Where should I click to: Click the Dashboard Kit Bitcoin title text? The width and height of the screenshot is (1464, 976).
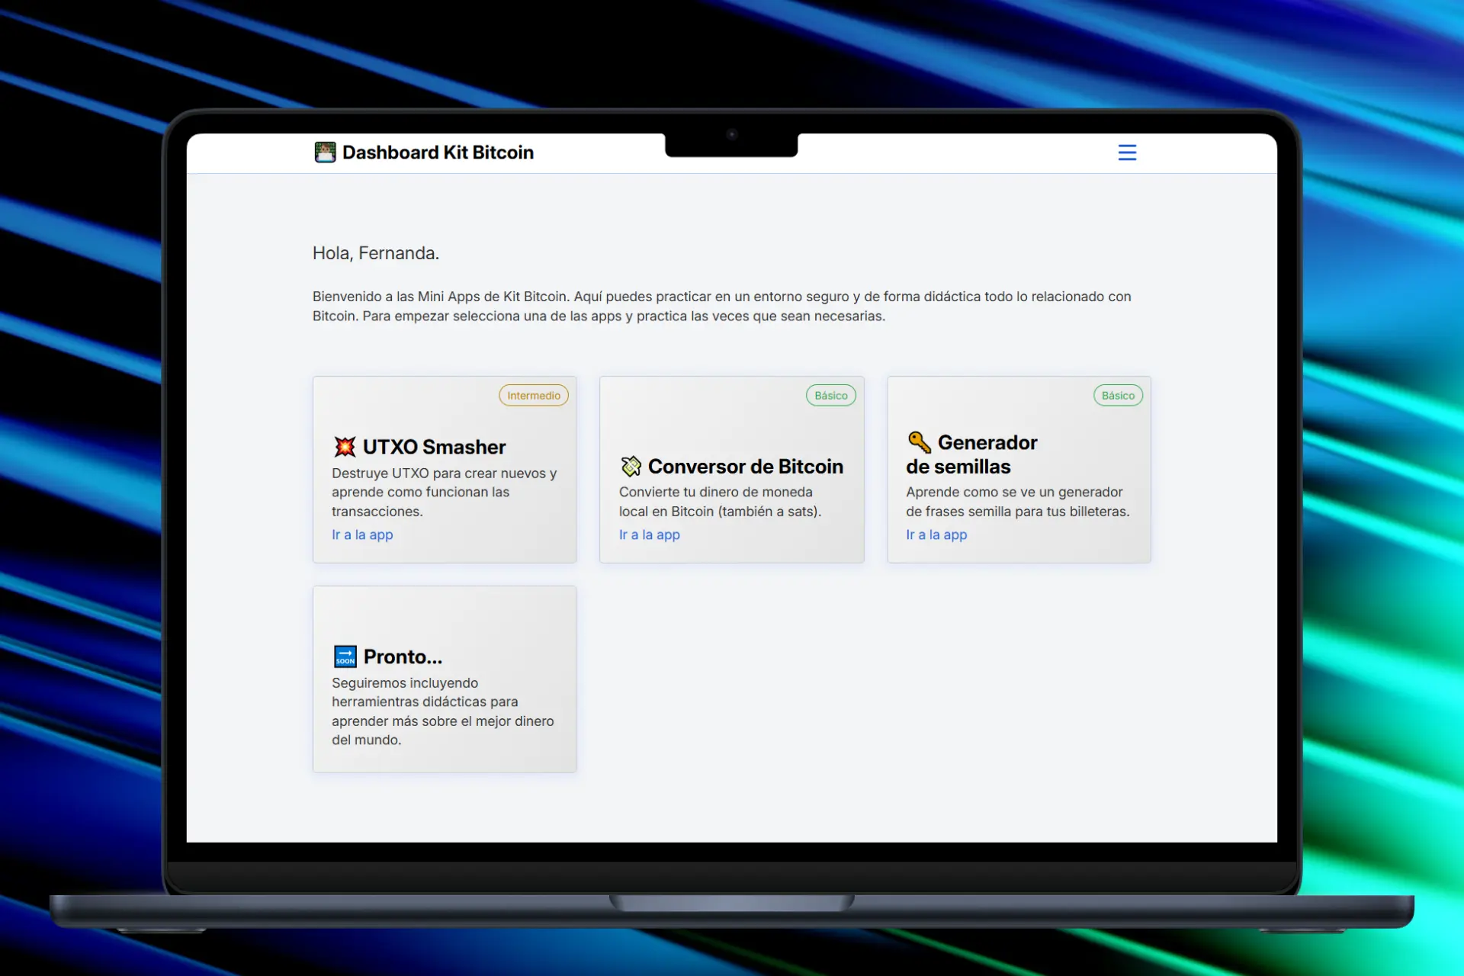point(438,152)
